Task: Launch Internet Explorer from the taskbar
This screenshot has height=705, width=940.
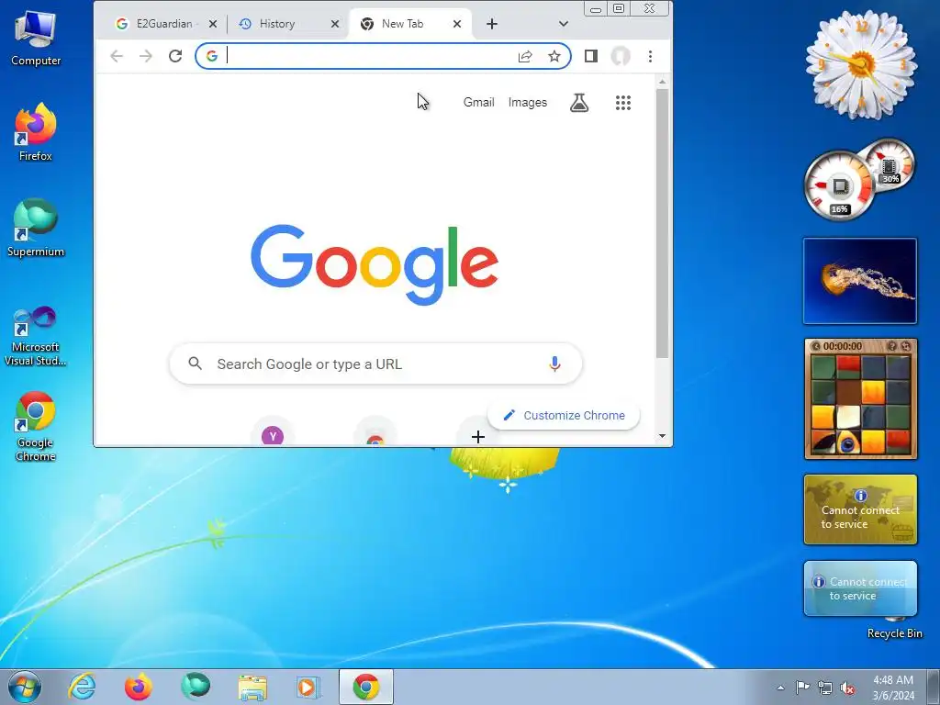Action: 82,687
